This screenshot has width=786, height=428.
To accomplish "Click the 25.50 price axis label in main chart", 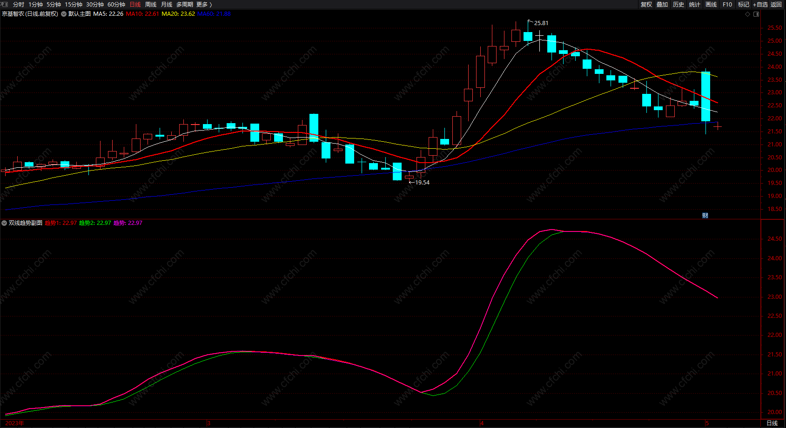I will pyautogui.click(x=775, y=28).
